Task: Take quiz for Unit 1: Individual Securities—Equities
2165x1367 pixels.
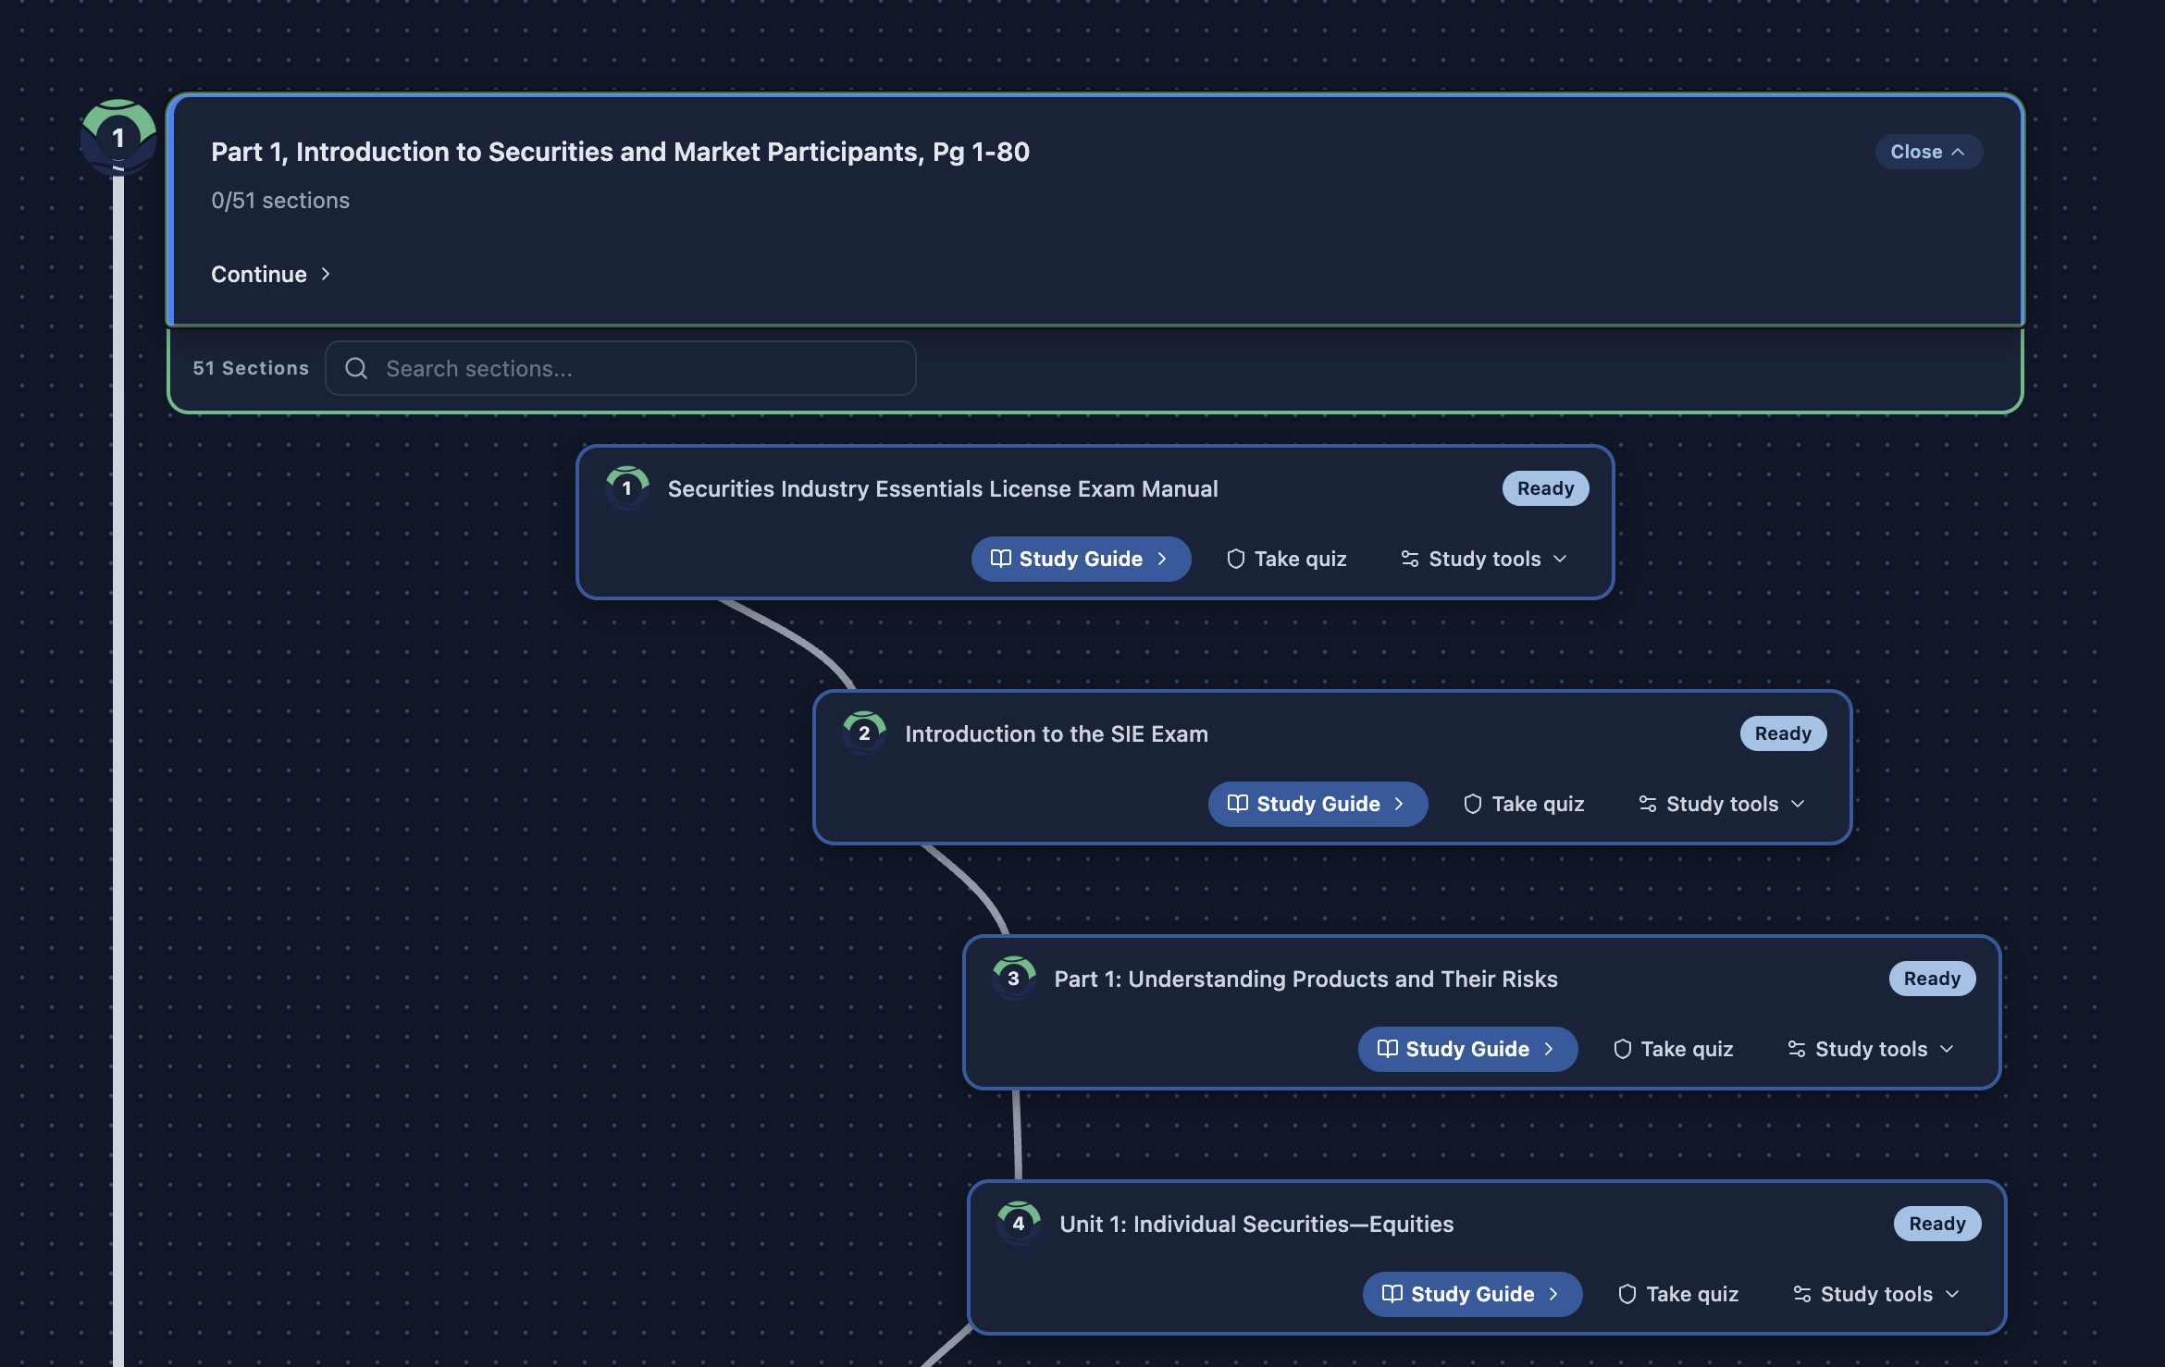Action: point(1678,1294)
